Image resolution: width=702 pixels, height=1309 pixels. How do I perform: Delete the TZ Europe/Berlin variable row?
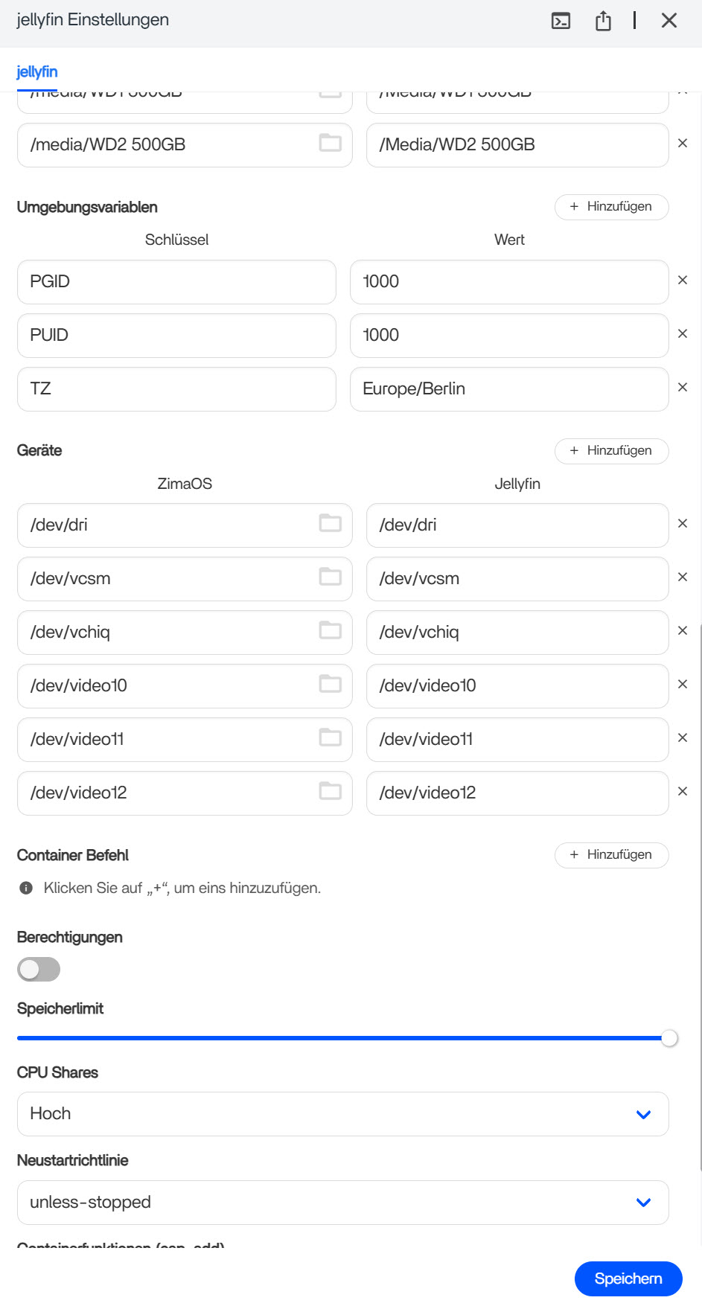coord(682,388)
